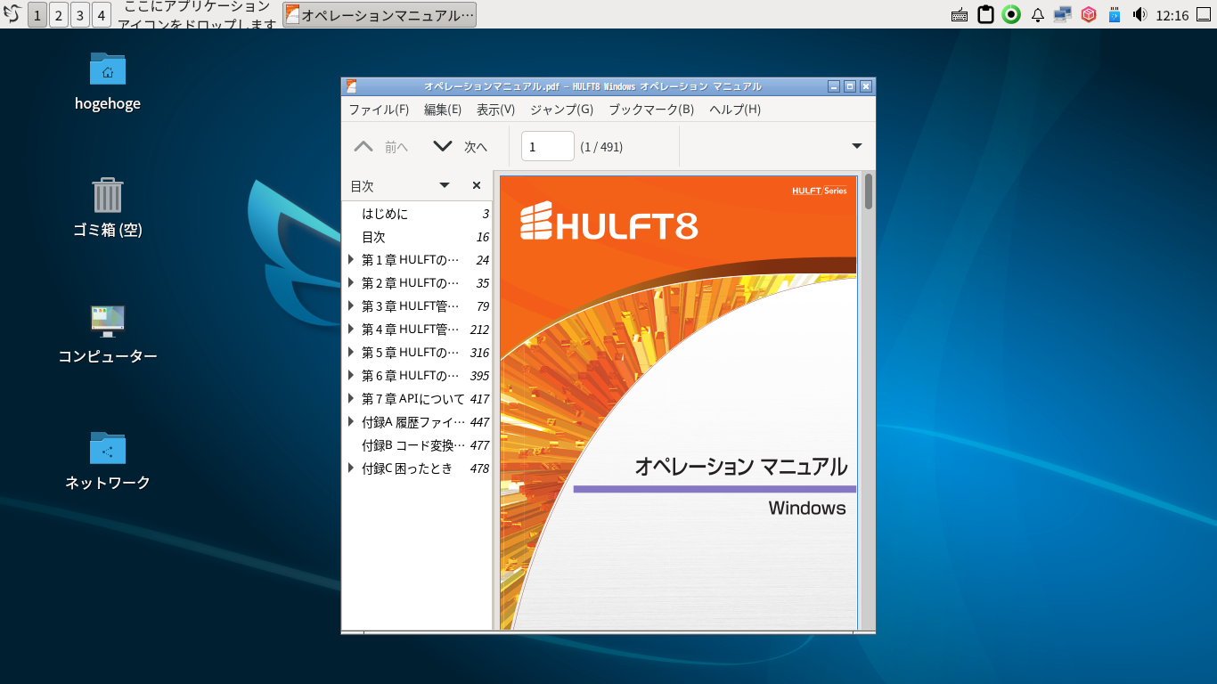Click the 12:16 clock in the panel
Viewport: 1217px width, 684px height.
1172,15
